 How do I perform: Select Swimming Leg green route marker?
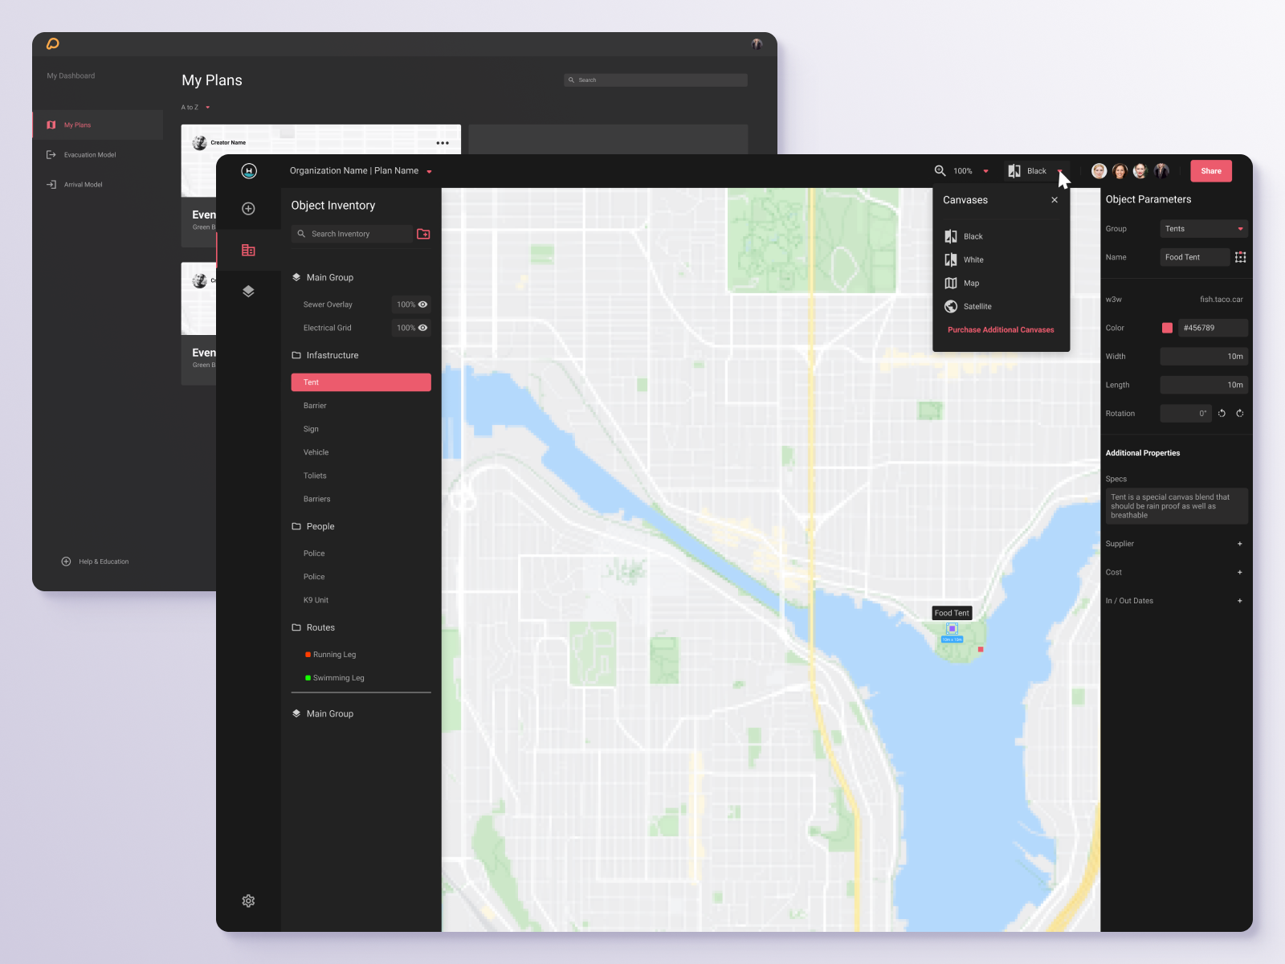308,678
